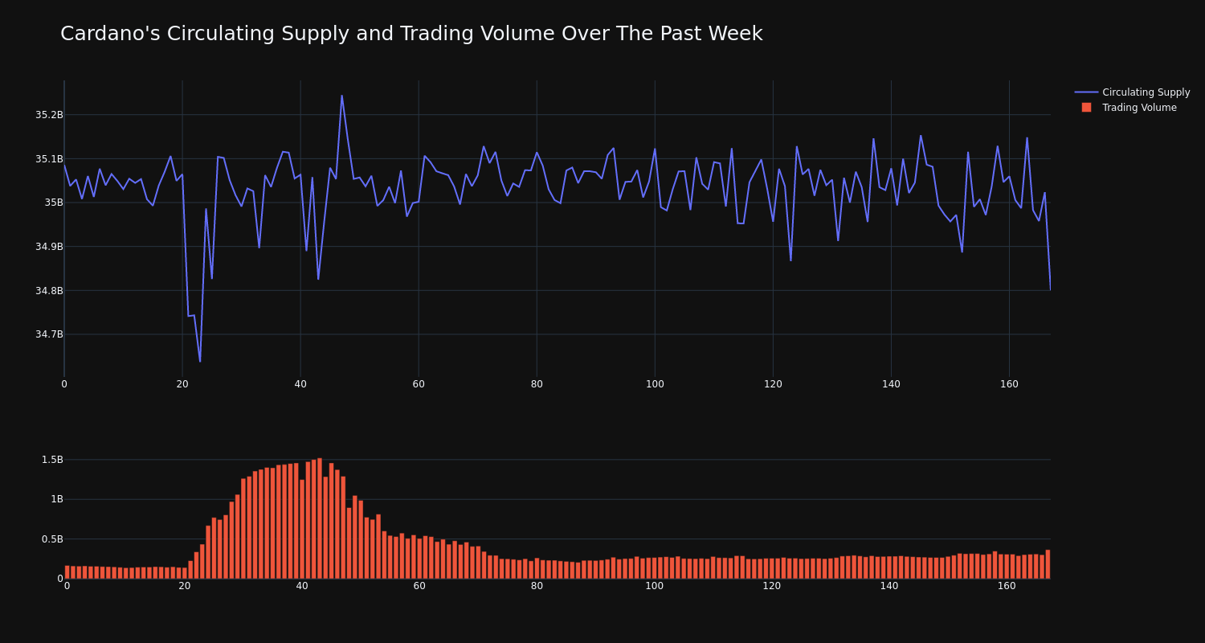Image resolution: width=1205 pixels, height=643 pixels.
Task: Click the 34.9B y-axis label
Action: coord(49,247)
